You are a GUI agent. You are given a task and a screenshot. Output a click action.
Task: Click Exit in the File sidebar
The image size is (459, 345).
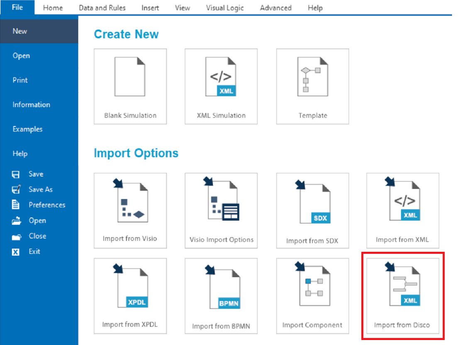34,251
